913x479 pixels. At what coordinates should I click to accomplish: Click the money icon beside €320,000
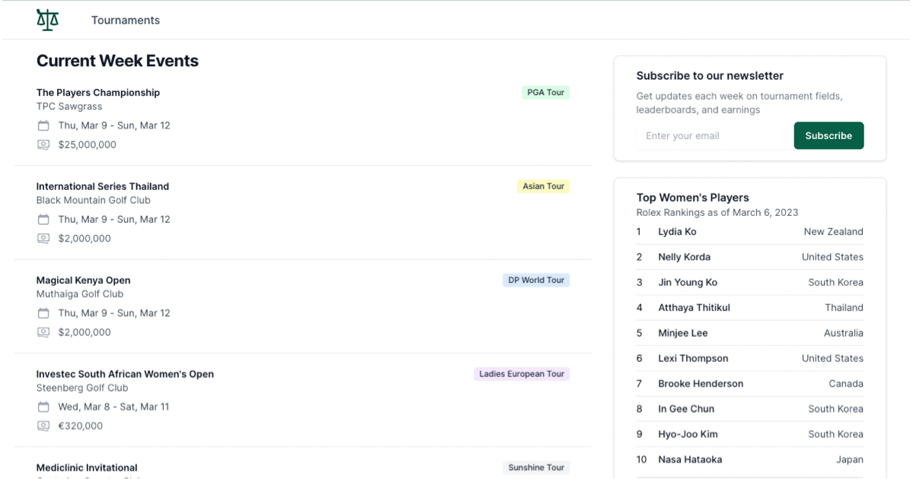43,426
